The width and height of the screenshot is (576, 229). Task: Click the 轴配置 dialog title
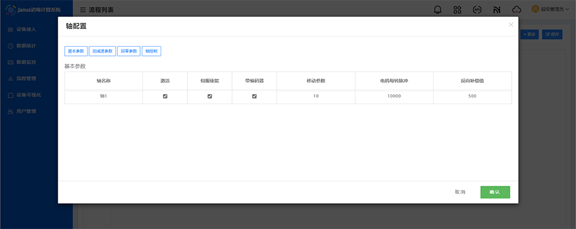tap(76, 26)
